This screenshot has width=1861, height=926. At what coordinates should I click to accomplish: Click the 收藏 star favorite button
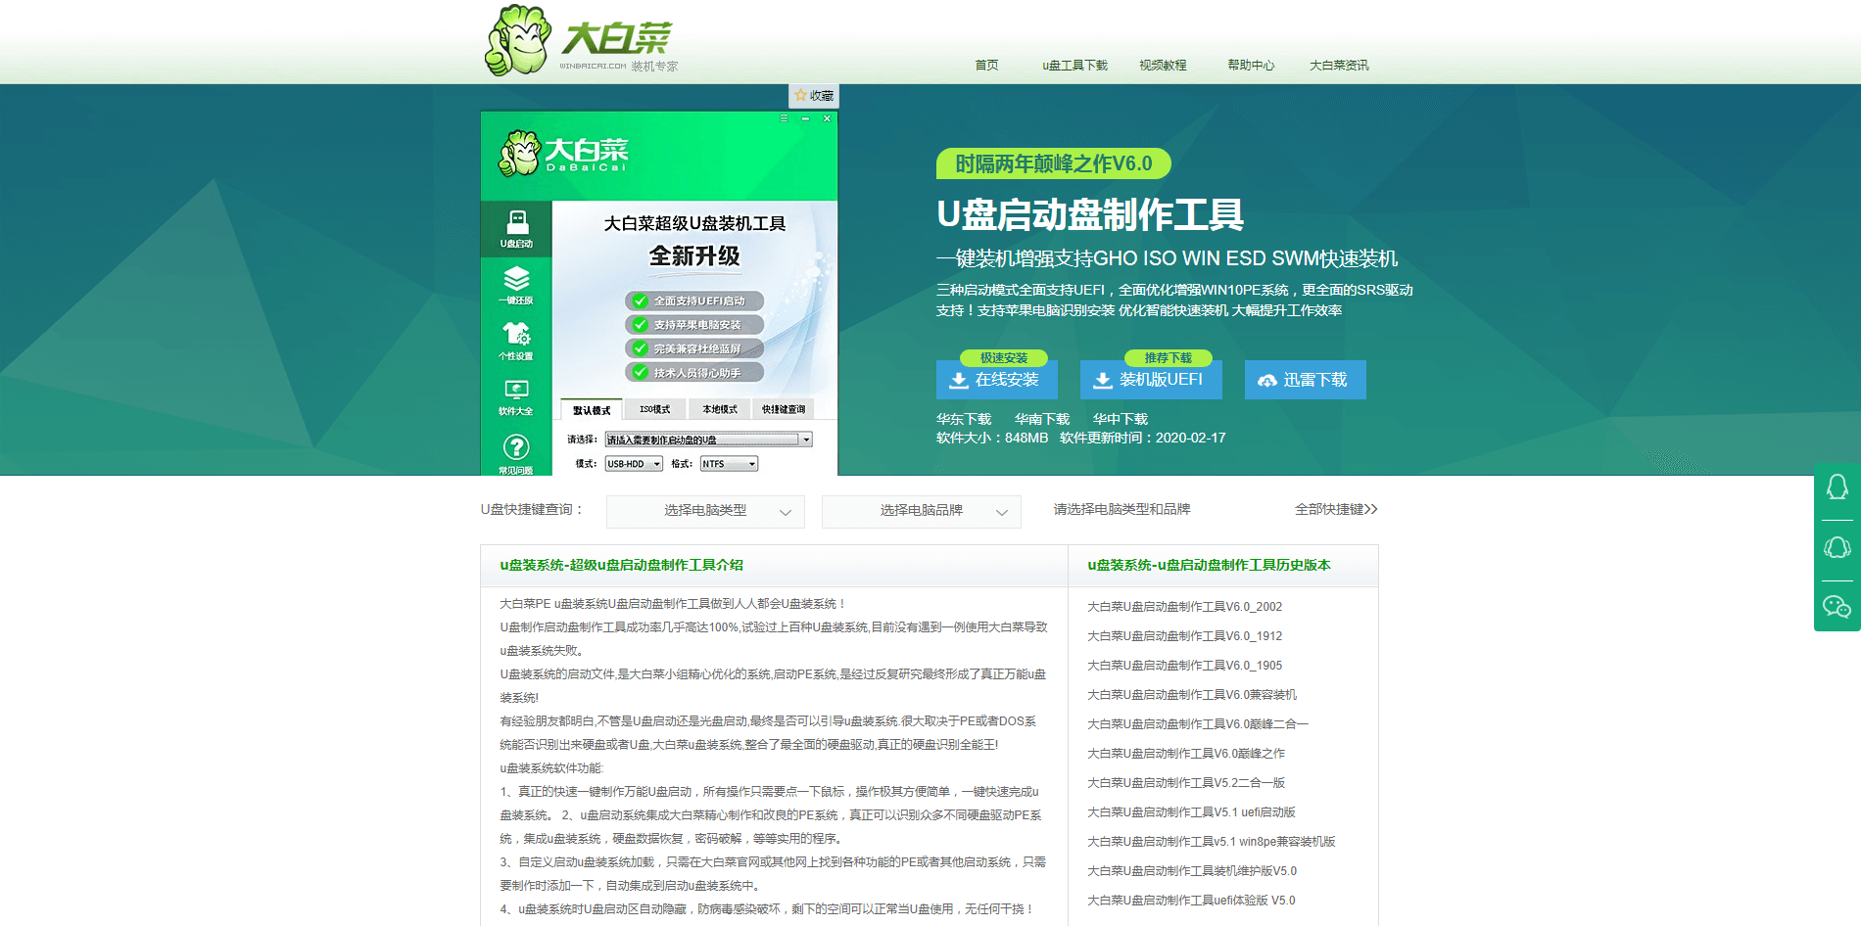pyautogui.click(x=814, y=95)
